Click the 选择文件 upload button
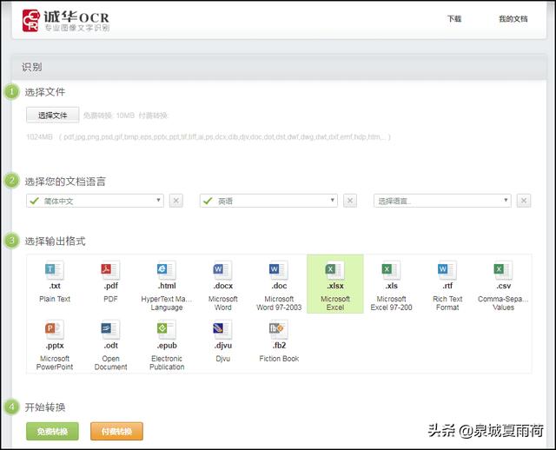 [52, 116]
